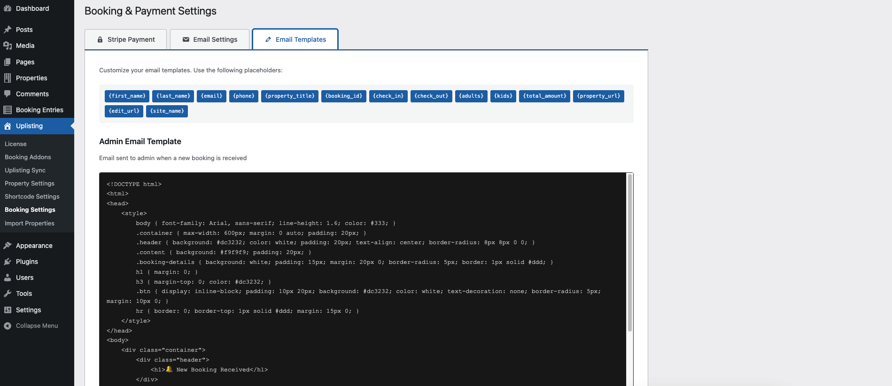The height and width of the screenshot is (386, 892).
Task: Open License submenu link
Action: 16,144
